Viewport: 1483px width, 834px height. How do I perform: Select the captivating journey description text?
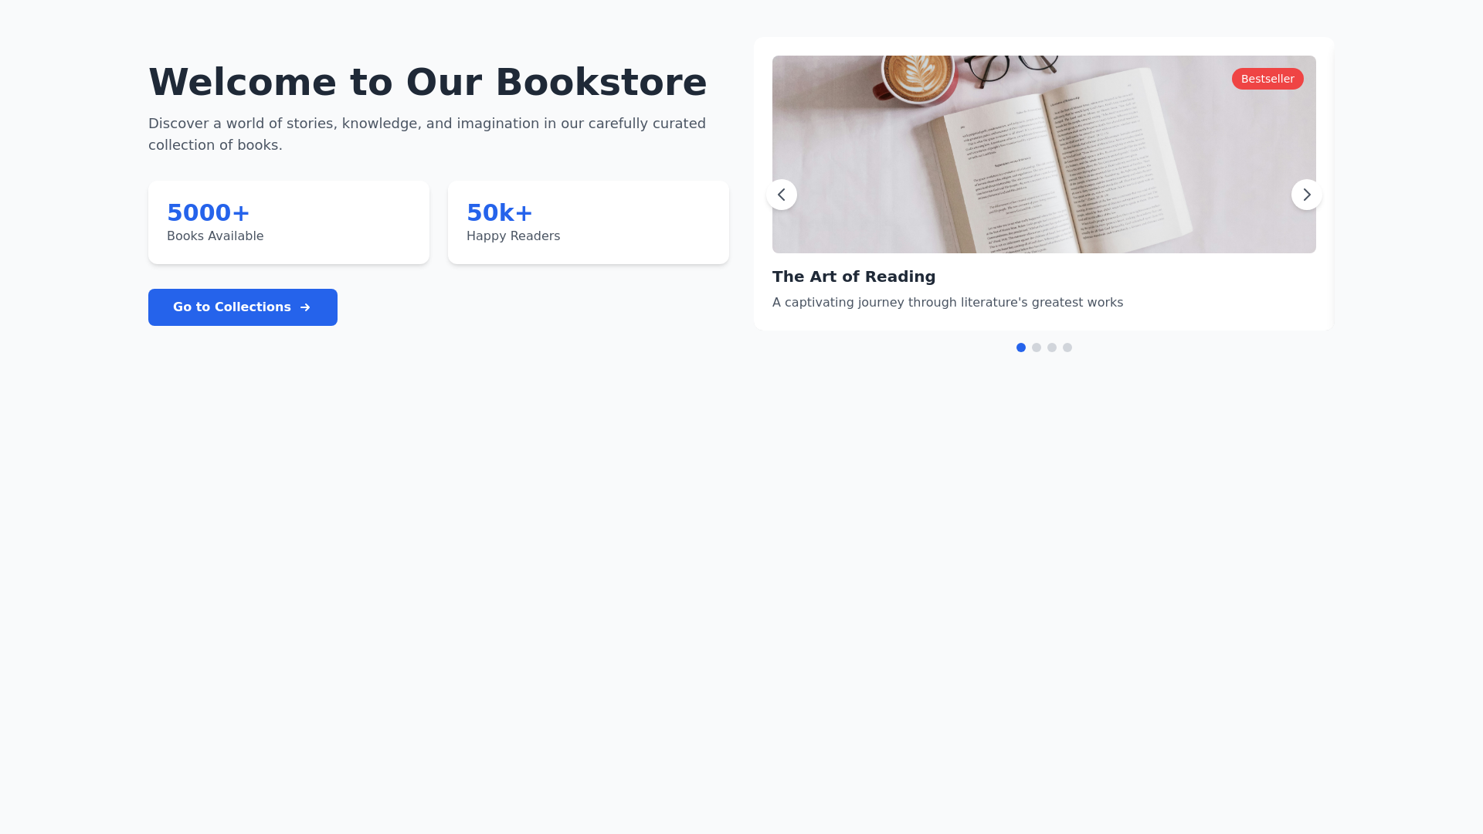(948, 303)
